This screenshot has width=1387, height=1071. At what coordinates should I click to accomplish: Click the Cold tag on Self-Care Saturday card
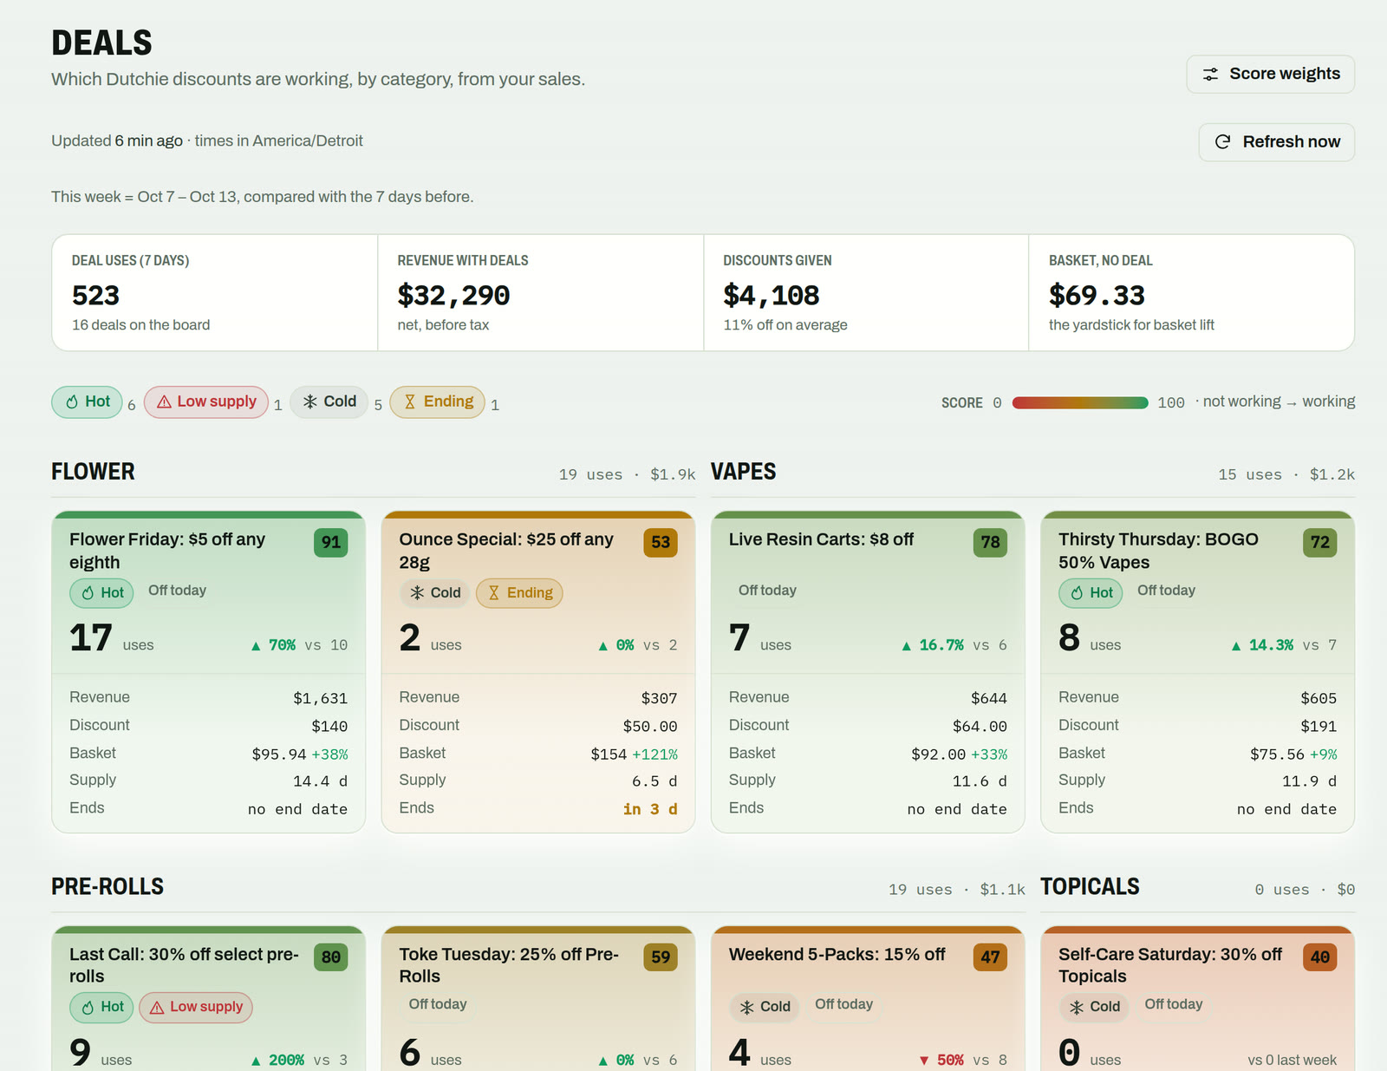click(x=1094, y=1008)
